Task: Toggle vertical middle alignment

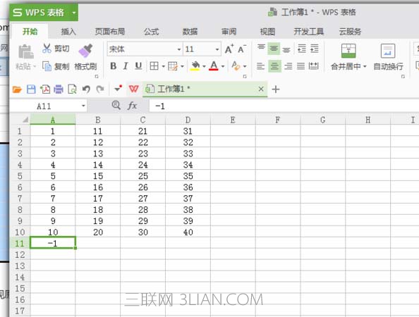Action: pos(274,49)
